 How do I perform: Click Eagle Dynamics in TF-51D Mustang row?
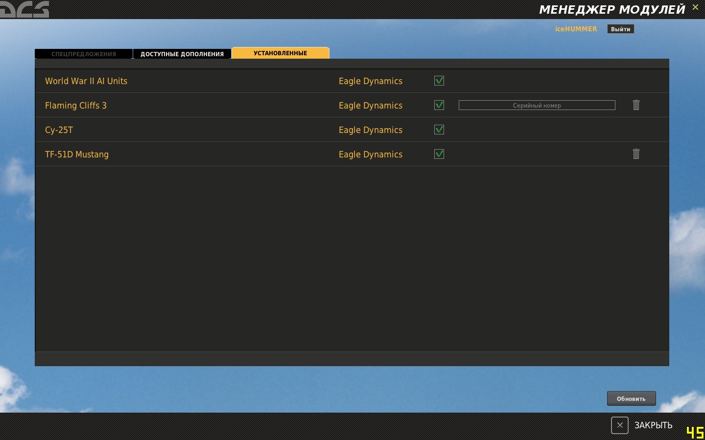(x=371, y=154)
